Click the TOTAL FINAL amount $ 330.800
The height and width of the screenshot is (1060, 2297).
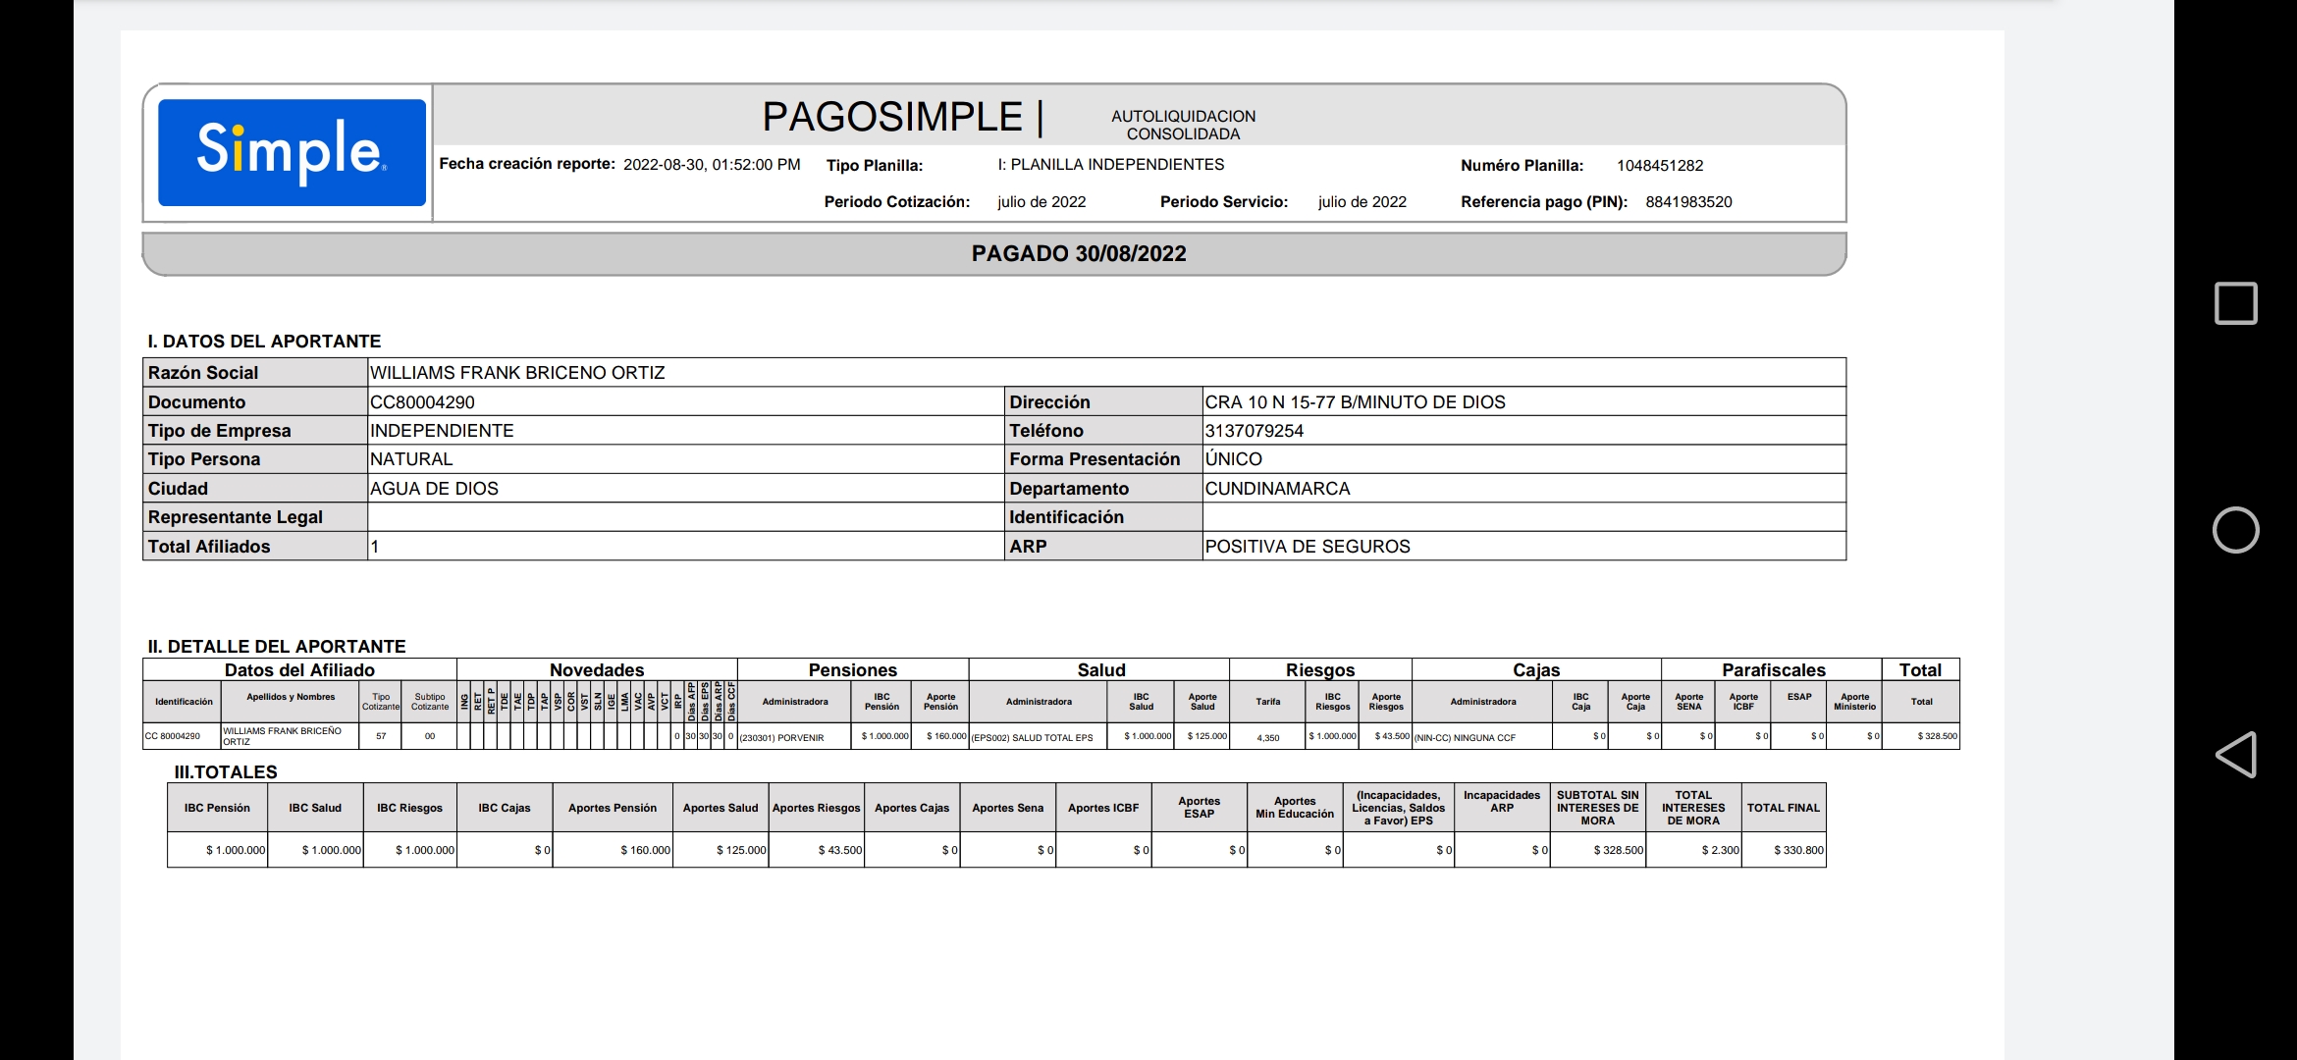pos(1796,850)
